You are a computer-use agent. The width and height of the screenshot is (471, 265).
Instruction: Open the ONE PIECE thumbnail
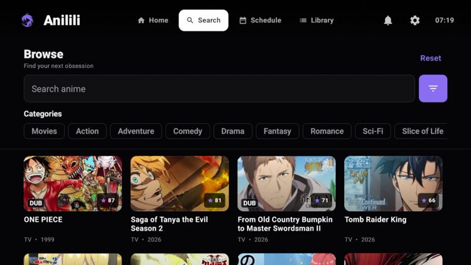pyautogui.click(x=73, y=183)
